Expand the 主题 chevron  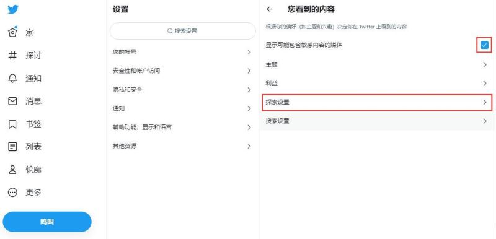(485, 65)
